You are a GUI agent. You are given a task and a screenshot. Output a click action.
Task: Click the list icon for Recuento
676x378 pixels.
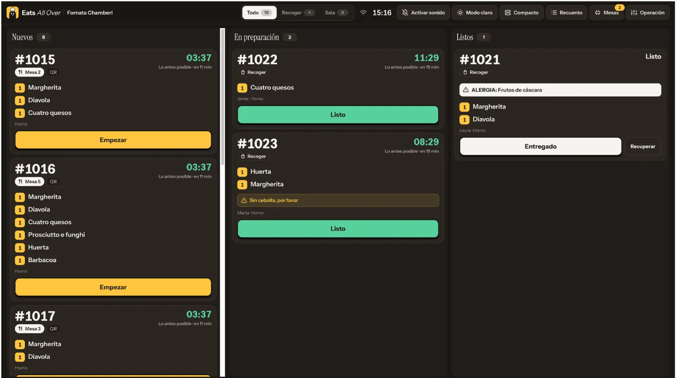[554, 13]
